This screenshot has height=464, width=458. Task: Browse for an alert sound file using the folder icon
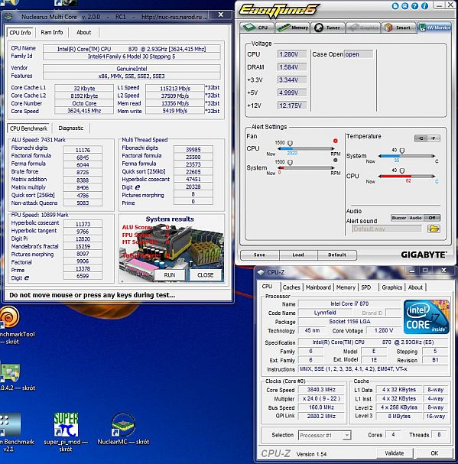click(x=434, y=229)
